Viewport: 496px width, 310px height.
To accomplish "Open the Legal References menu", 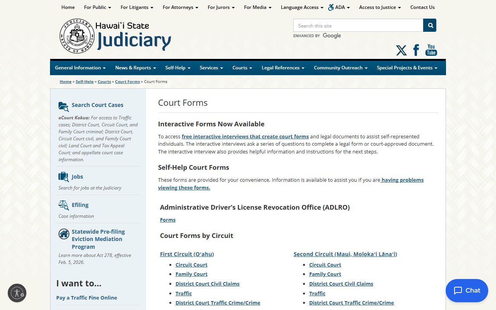I will pyautogui.click(x=283, y=67).
